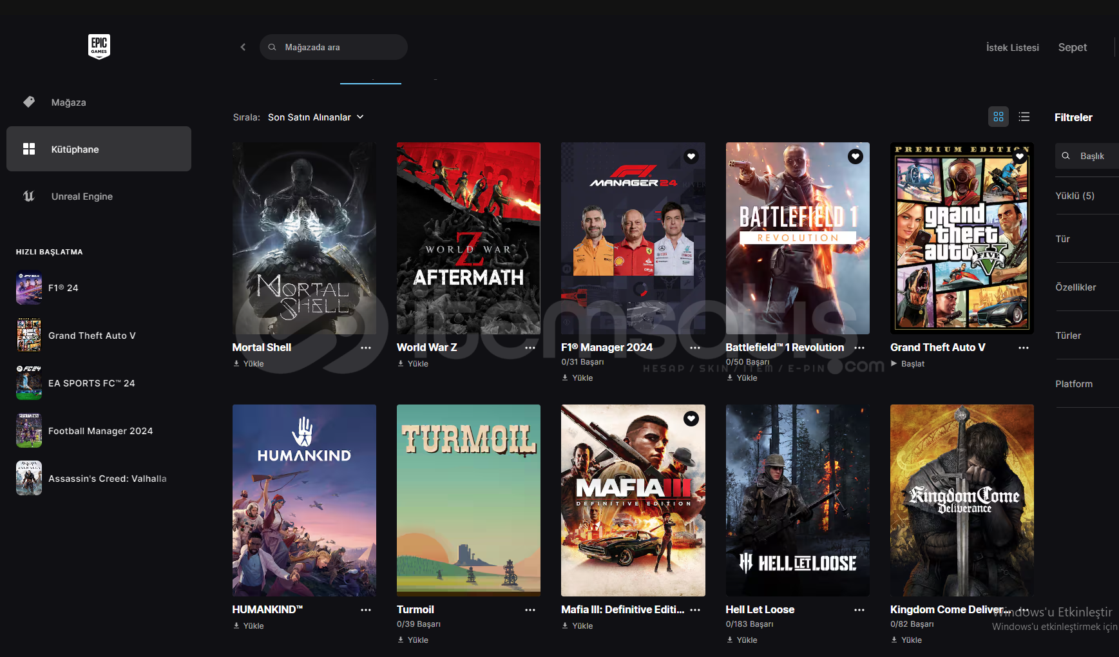1119x657 pixels.
Task: Click the Filtreler heading
Action: [1073, 117]
